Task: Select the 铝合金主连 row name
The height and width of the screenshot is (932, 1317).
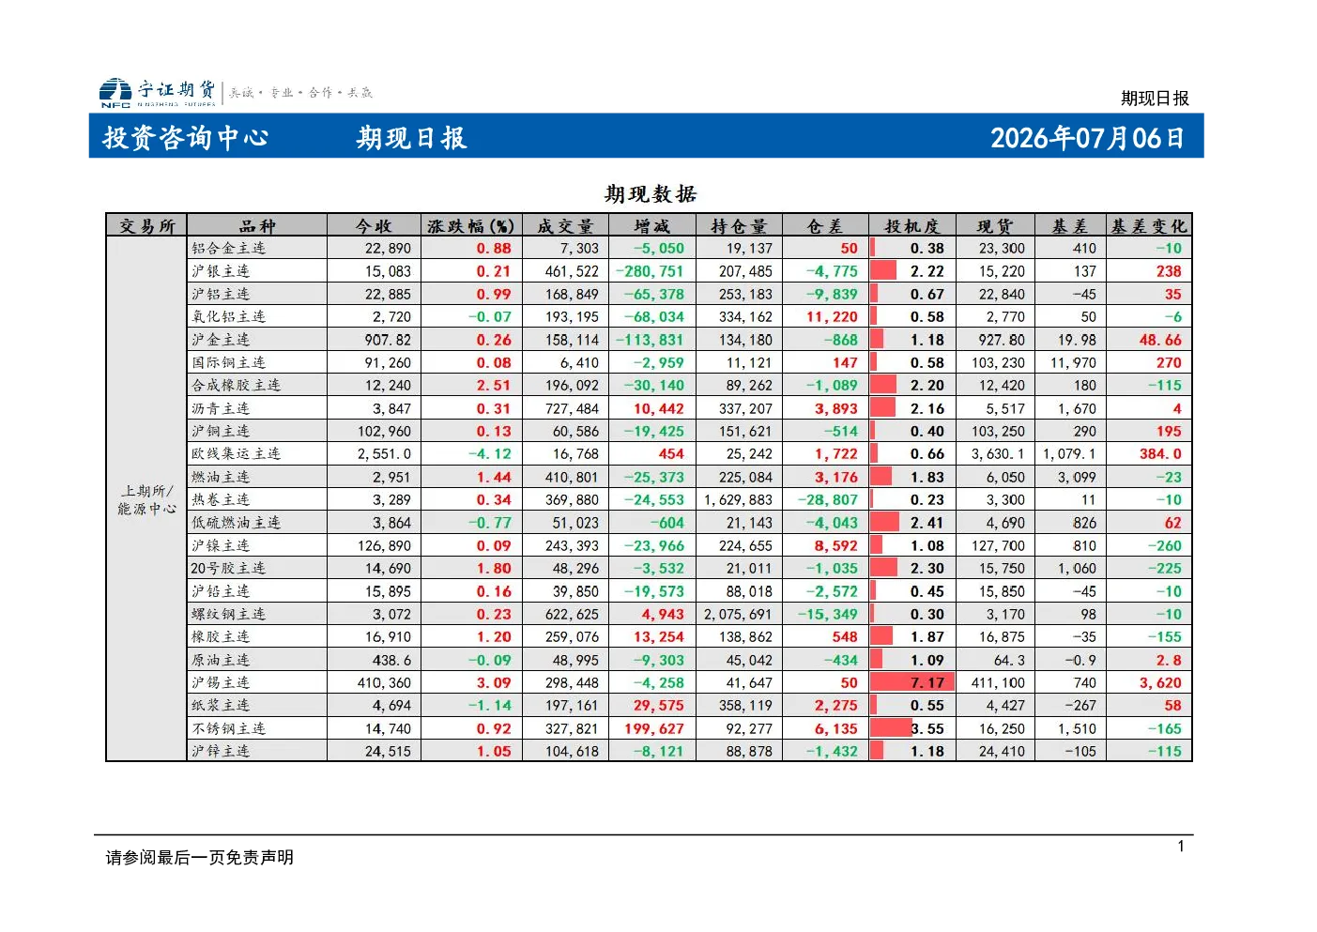Action: click(x=229, y=249)
